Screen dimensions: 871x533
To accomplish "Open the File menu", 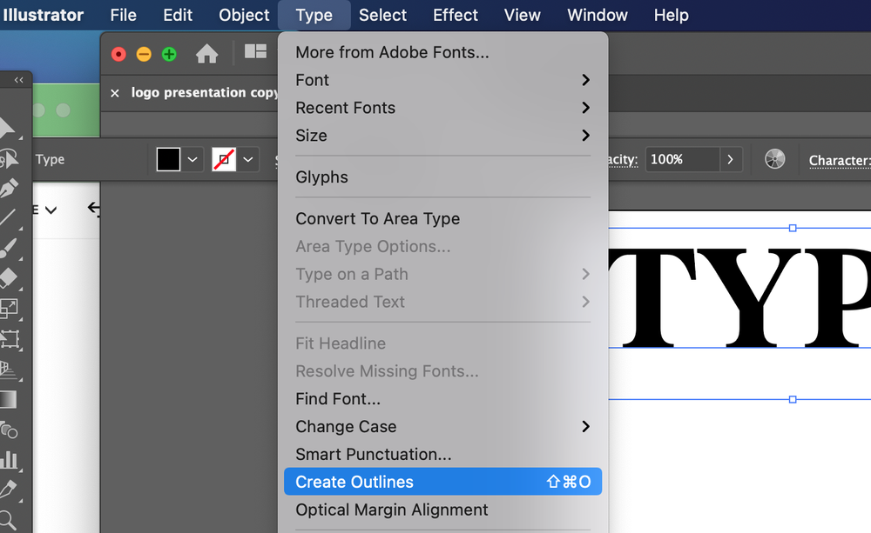I will pyautogui.click(x=124, y=15).
